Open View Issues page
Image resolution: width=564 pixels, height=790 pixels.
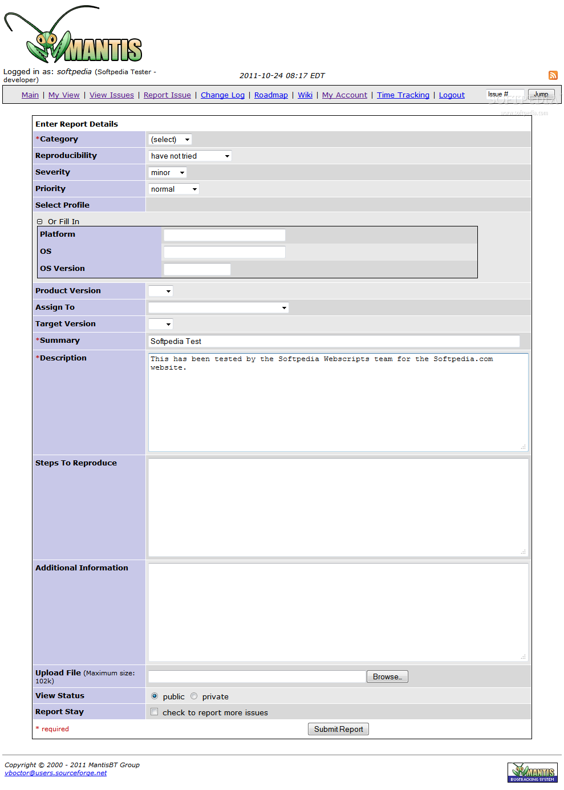[x=112, y=95]
